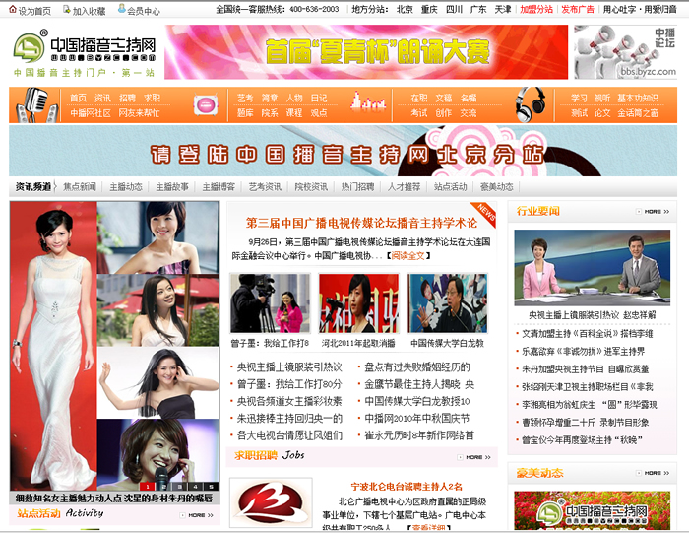
Task: Open article 曾宝仪今年再度登场主持秋晚
Action: pos(583,439)
